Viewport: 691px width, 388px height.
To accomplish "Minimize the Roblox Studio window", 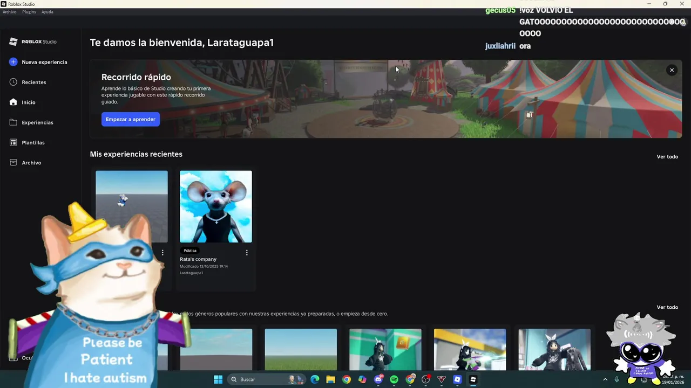I will tap(649, 4).
